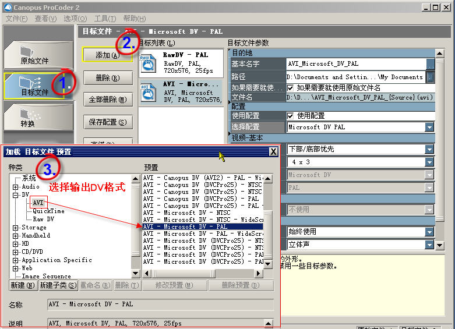This screenshot has width=455, height=329.
Task: Select the RawDV - PAL target icon
Action: click(149, 63)
